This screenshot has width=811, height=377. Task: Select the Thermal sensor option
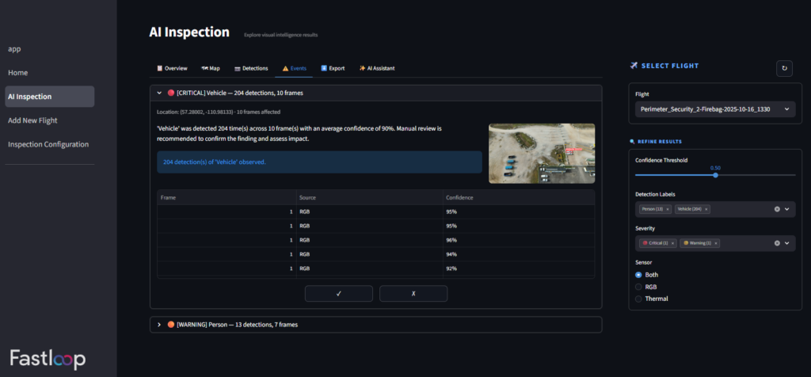(x=639, y=299)
